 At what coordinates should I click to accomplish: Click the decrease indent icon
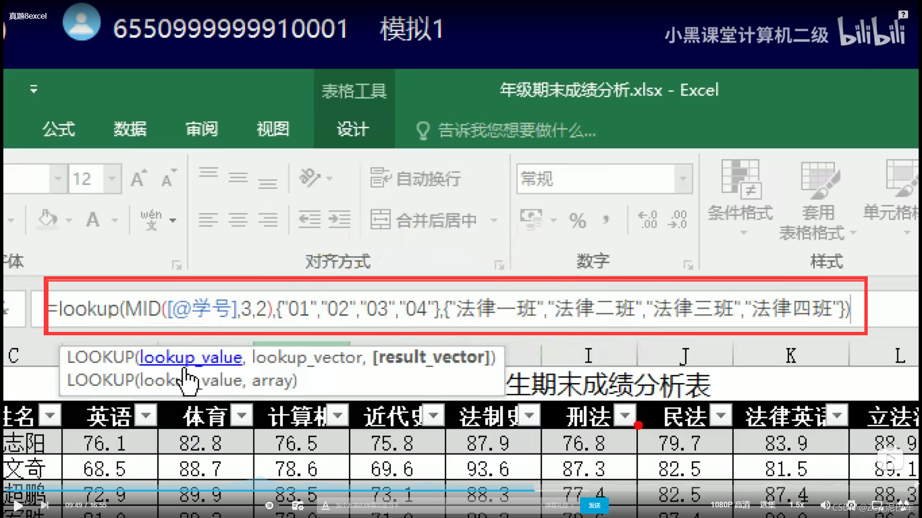point(310,220)
